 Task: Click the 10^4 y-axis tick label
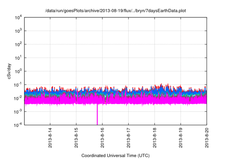18,17
